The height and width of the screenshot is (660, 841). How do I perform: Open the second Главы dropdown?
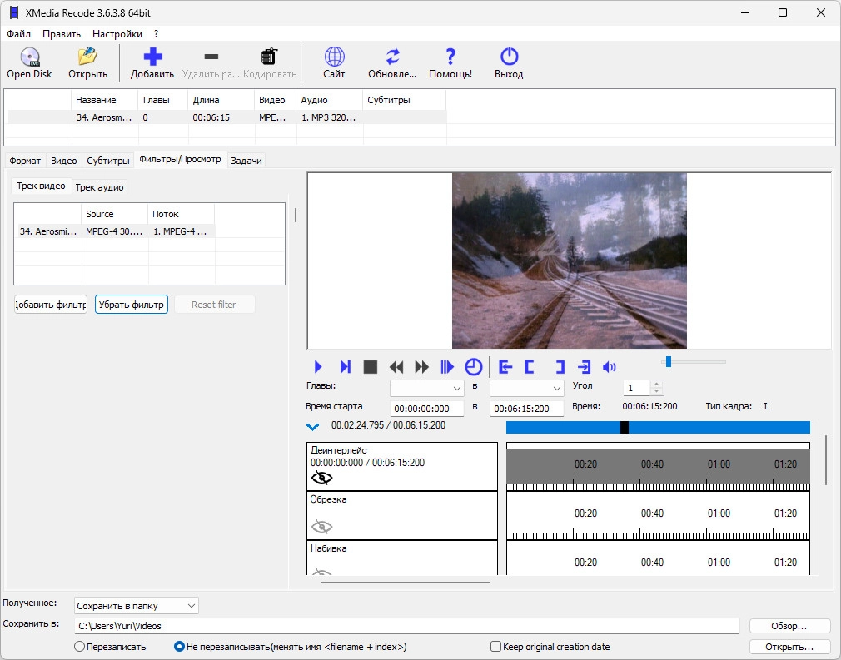pos(527,388)
